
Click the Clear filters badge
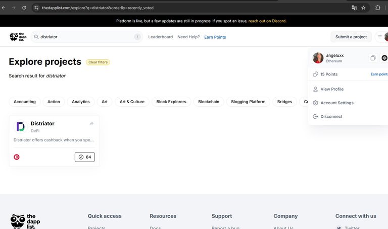[98, 62]
